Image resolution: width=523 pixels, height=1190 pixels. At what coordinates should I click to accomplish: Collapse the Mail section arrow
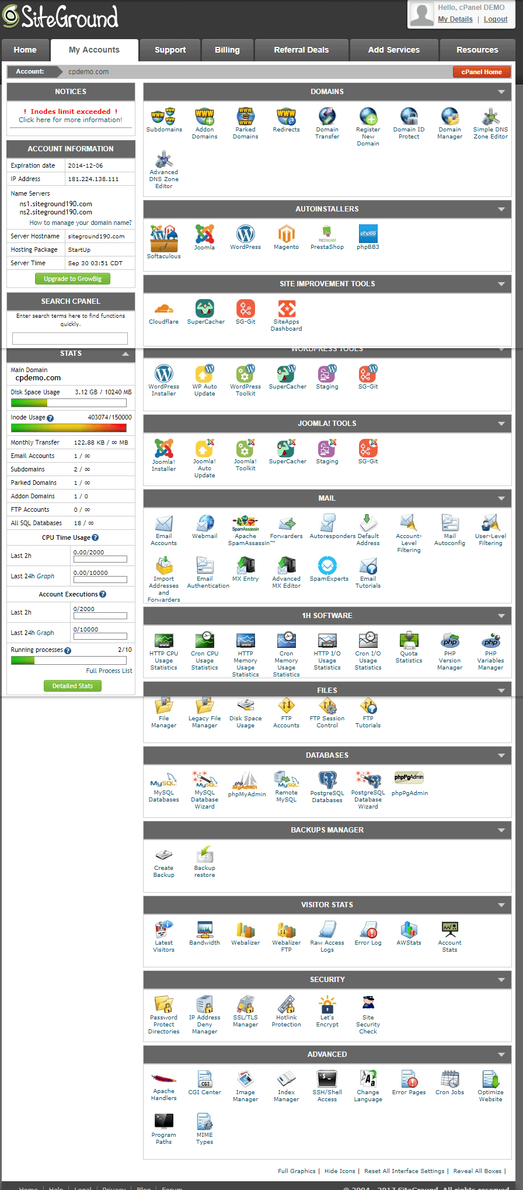click(501, 498)
